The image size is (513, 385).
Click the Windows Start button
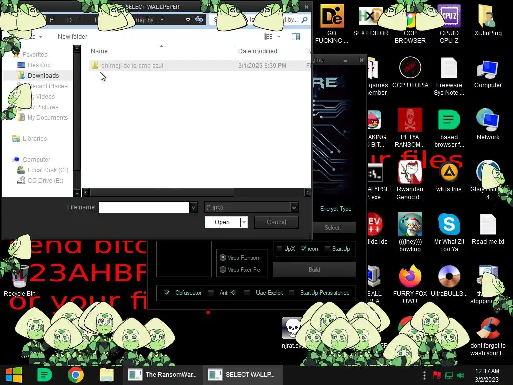13,375
